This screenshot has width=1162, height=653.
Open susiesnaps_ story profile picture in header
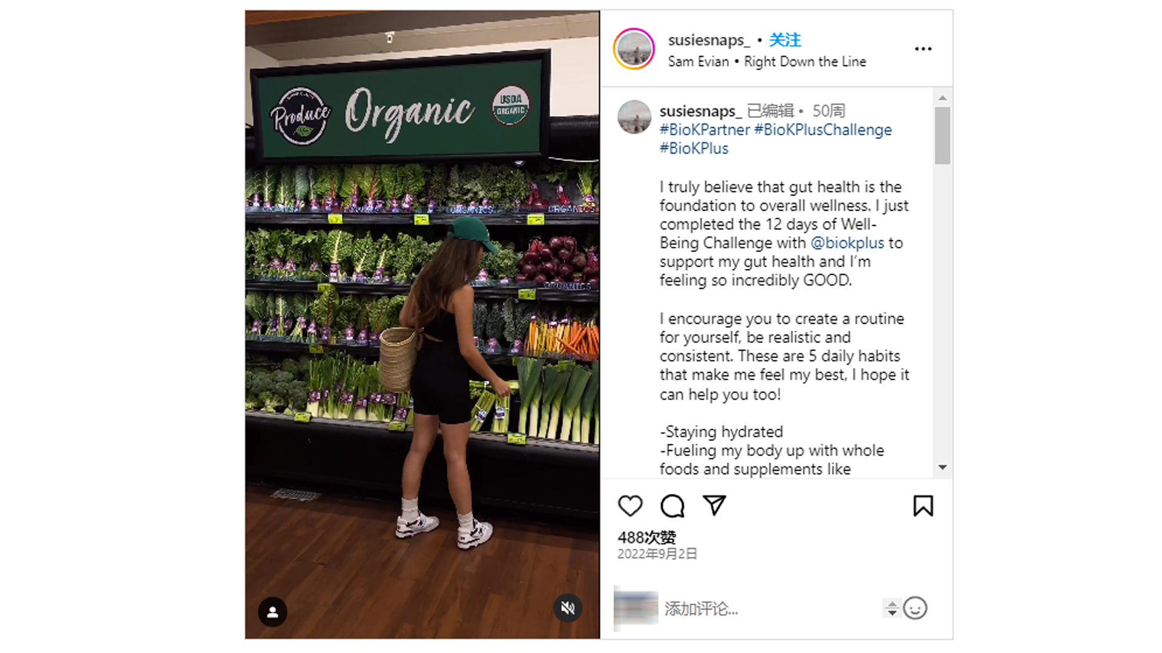point(634,49)
